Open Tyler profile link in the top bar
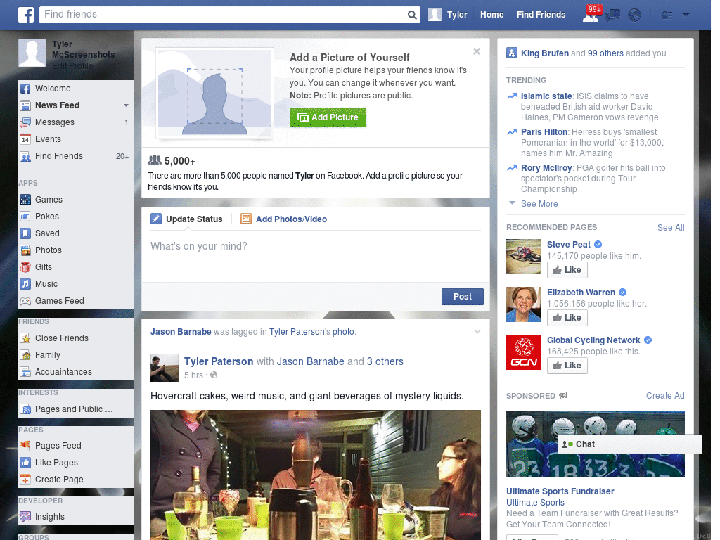The width and height of the screenshot is (720, 540). pyautogui.click(x=457, y=15)
